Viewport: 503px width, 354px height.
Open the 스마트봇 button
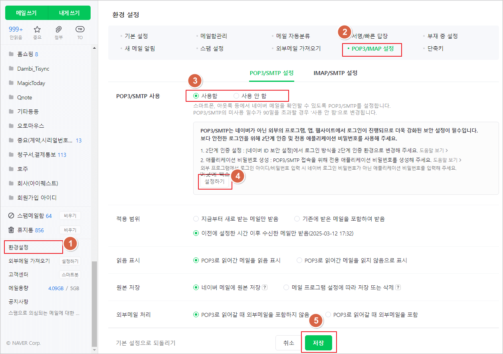click(x=70, y=275)
